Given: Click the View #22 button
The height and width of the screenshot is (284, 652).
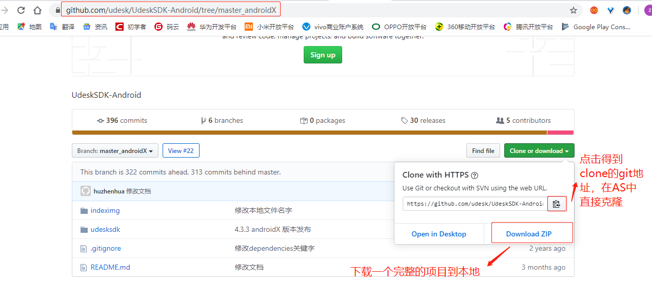Looking at the screenshot, I should (x=181, y=150).
